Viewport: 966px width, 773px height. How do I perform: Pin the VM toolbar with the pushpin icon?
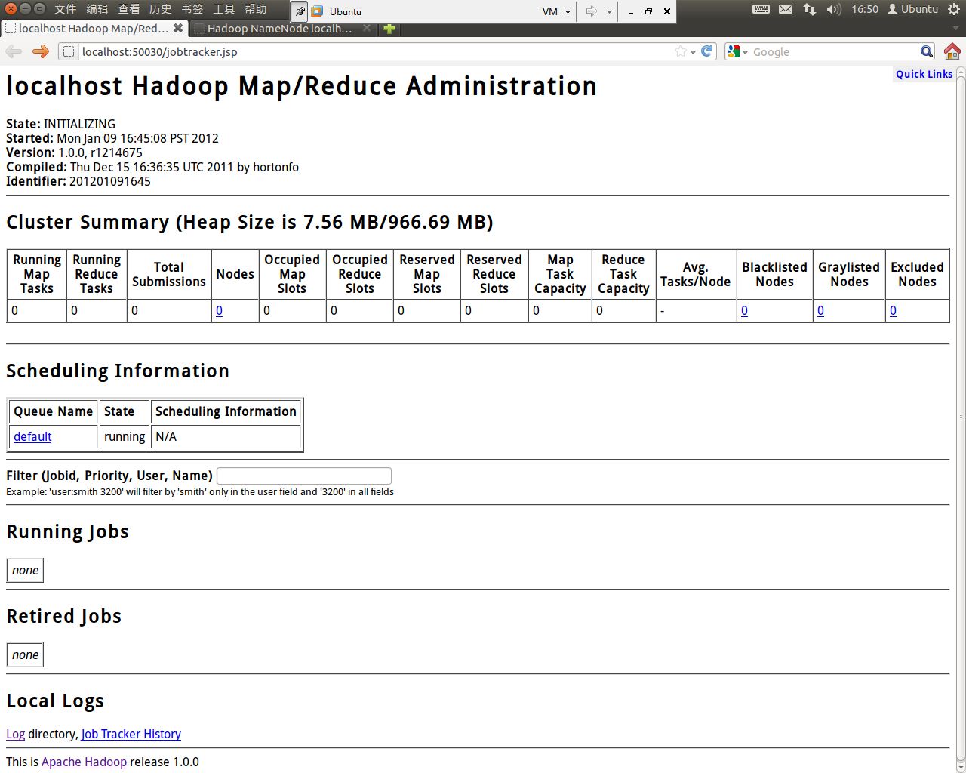point(300,11)
